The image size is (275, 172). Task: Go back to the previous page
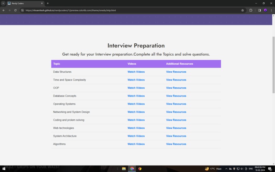click(3, 10)
